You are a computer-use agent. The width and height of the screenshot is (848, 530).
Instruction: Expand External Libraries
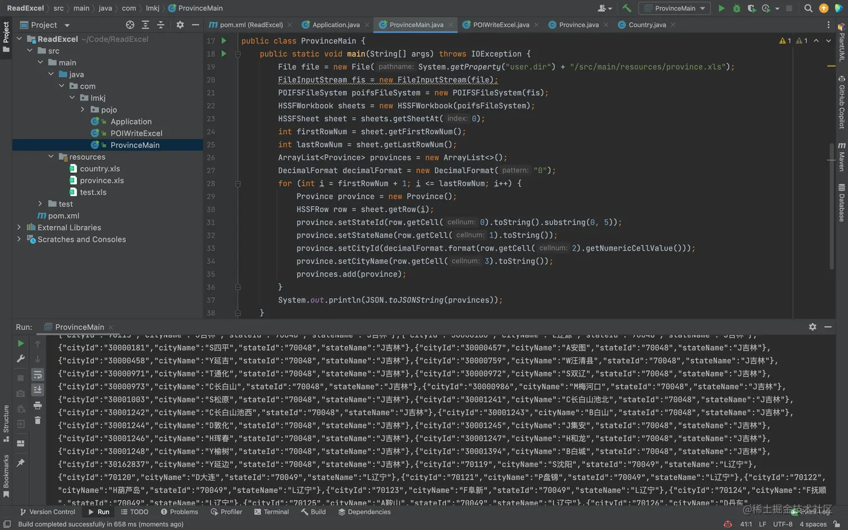[19, 227]
